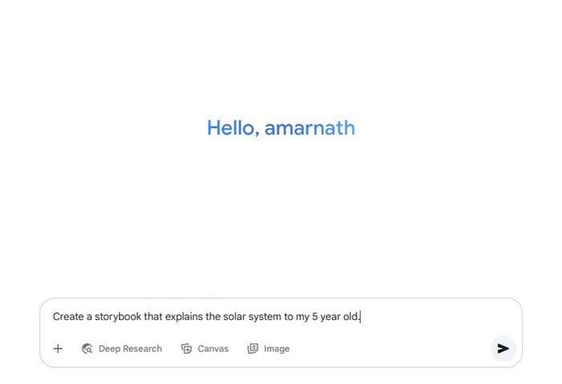
Task: Send the prompt with the arrow button
Action: (503, 348)
